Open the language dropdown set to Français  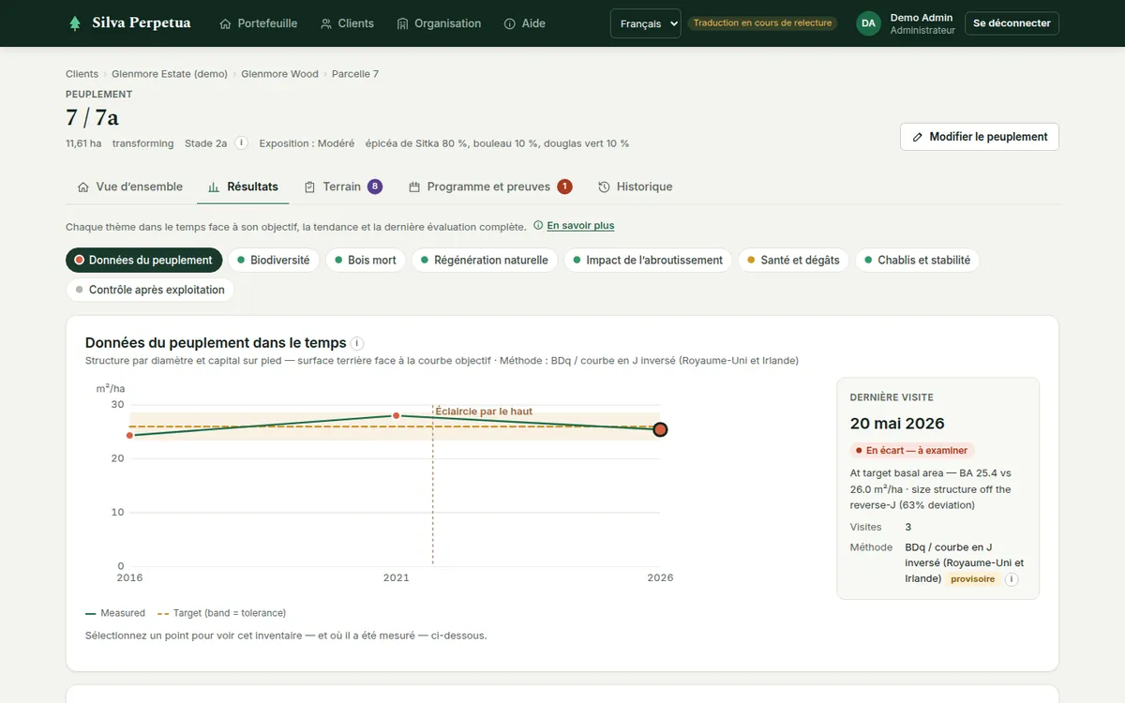point(645,23)
